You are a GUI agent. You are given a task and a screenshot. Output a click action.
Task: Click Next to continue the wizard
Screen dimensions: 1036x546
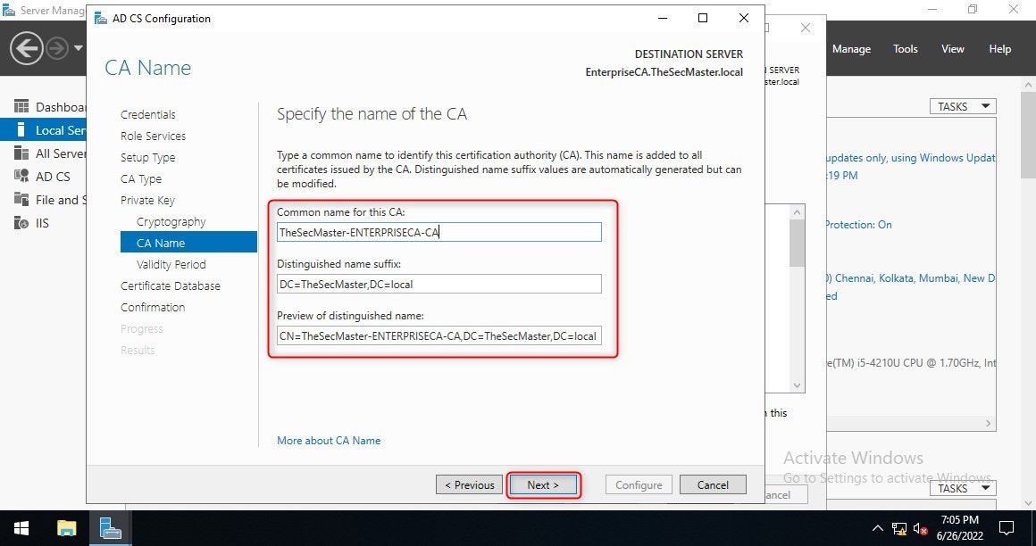(543, 484)
